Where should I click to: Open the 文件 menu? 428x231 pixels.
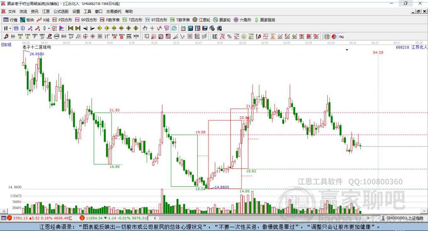pyautogui.click(x=12, y=11)
